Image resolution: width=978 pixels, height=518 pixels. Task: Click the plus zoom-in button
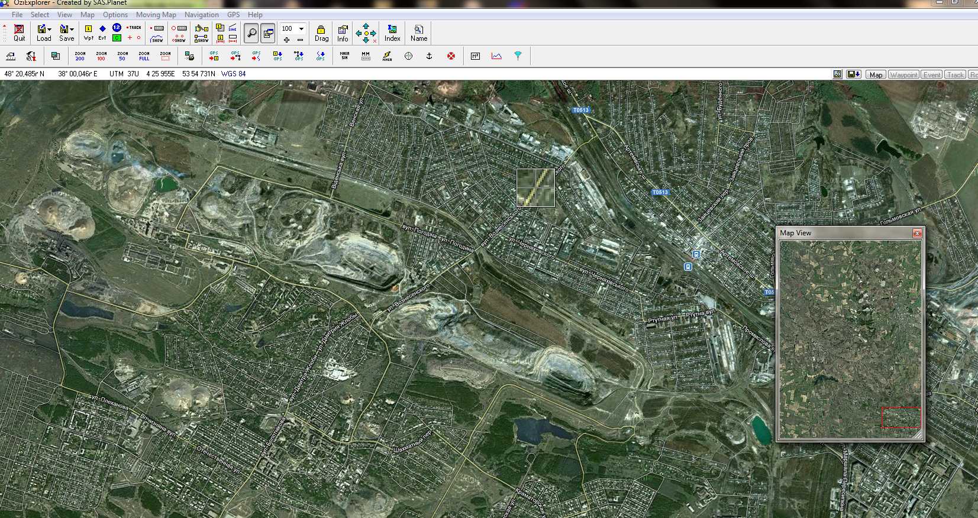click(x=287, y=40)
